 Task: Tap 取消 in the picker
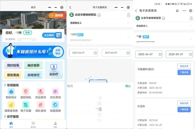[x=70, y=86]
